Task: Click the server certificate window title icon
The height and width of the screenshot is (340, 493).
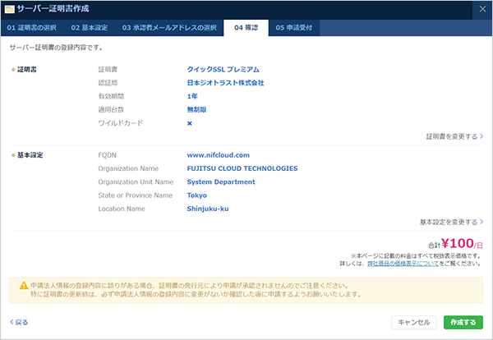Action: coord(10,9)
